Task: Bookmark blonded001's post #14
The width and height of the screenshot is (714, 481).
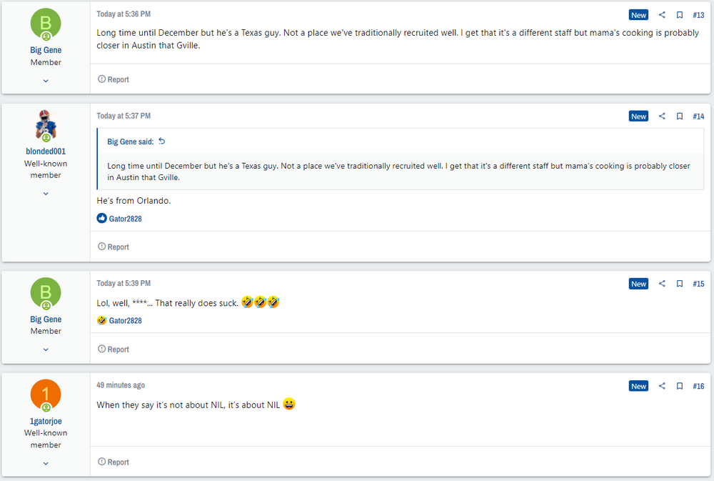Action: click(x=680, y=116)
